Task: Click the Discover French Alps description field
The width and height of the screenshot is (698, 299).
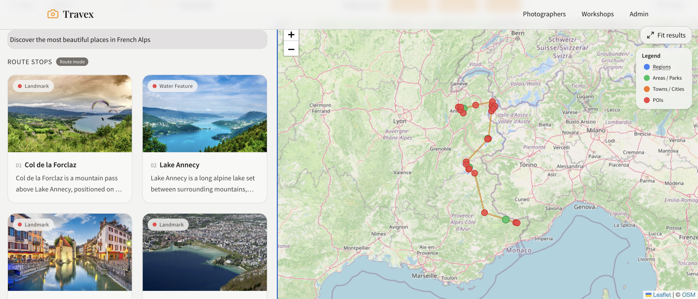Action: click(137, 40)
